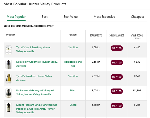
Task: Click 93/100 score badge for Mount Pleasant
Action: click(x=117, y=105)
